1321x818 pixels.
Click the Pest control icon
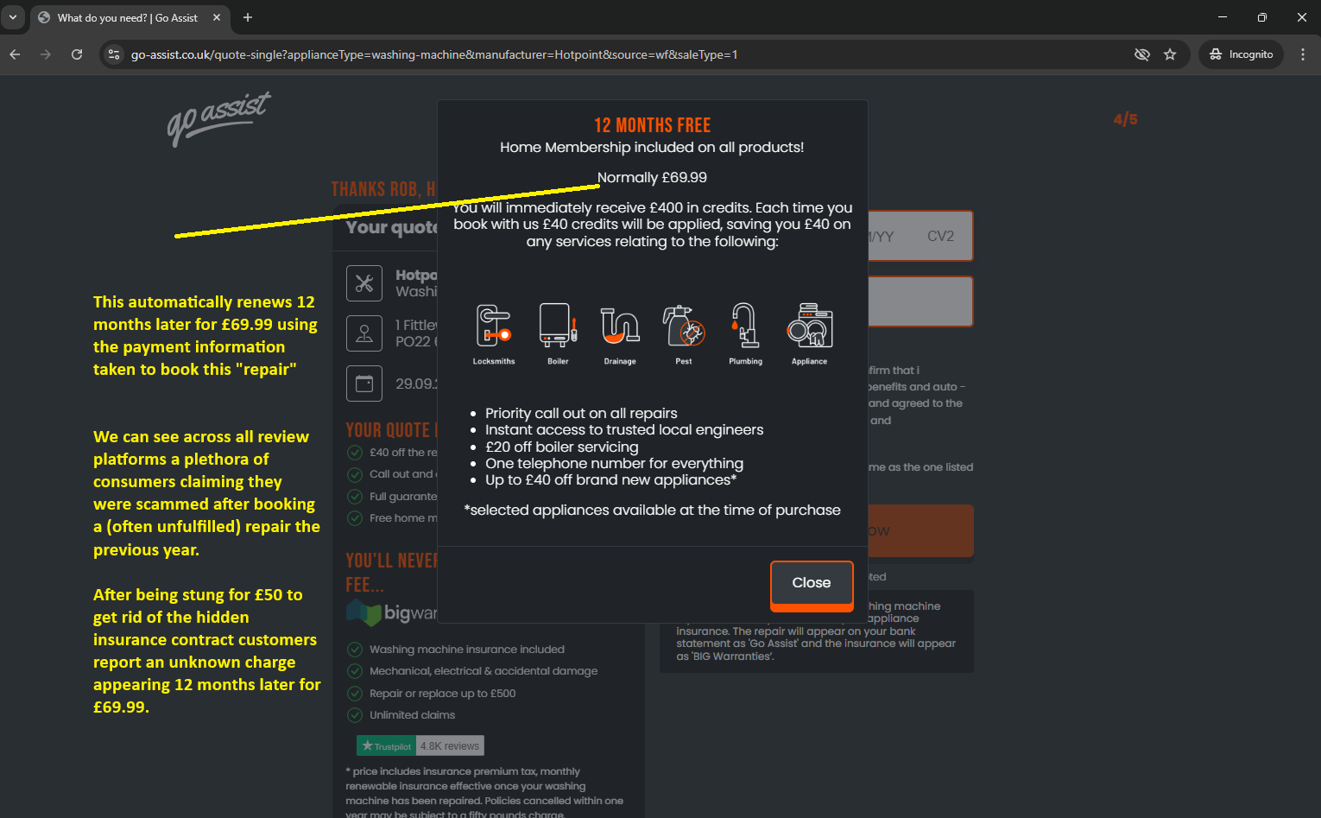[683, 327]
